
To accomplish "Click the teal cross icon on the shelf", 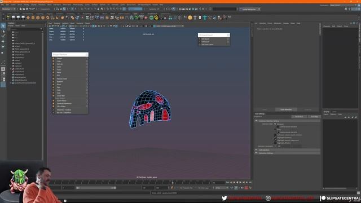I will click(x=205, y=17).
